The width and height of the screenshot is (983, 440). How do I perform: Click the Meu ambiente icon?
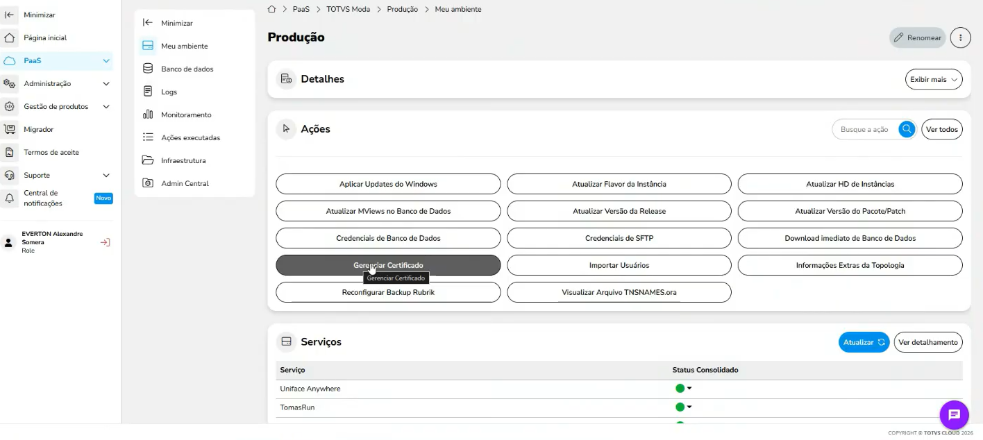[x=147, y=46]
